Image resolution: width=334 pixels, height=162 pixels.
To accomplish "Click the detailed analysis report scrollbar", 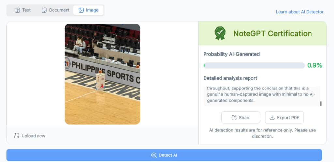I will 321,104.
